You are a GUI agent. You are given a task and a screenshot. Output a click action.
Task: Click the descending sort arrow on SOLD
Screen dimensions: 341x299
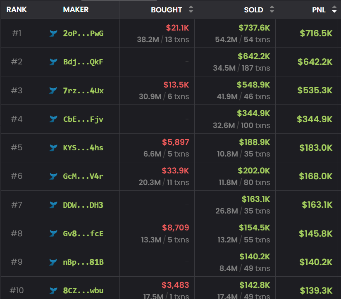tap(272, 12)
